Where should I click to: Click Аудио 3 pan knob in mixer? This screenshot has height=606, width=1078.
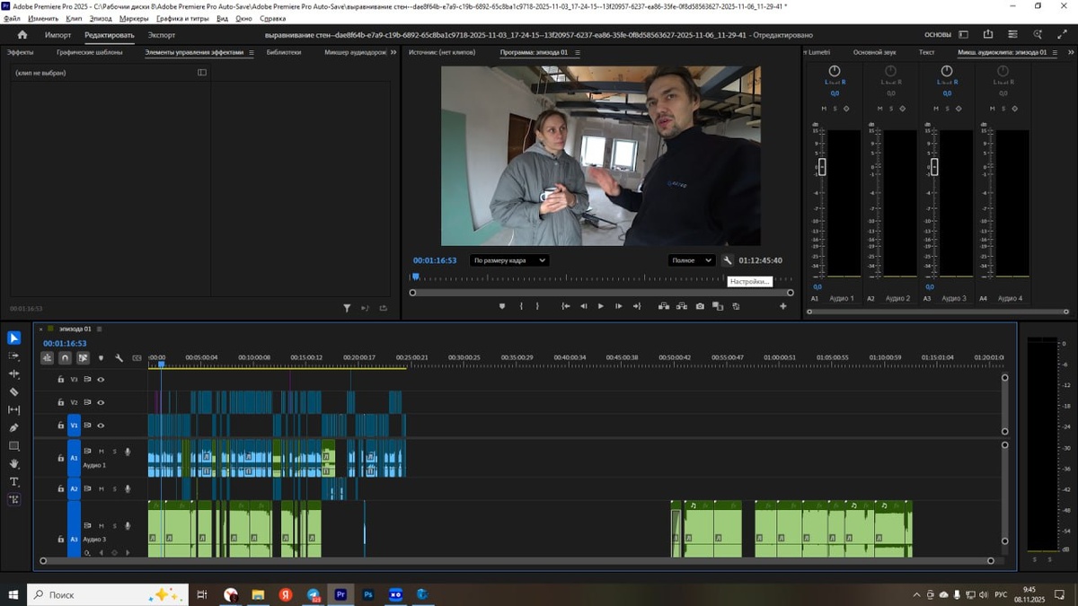click(947, 71)
